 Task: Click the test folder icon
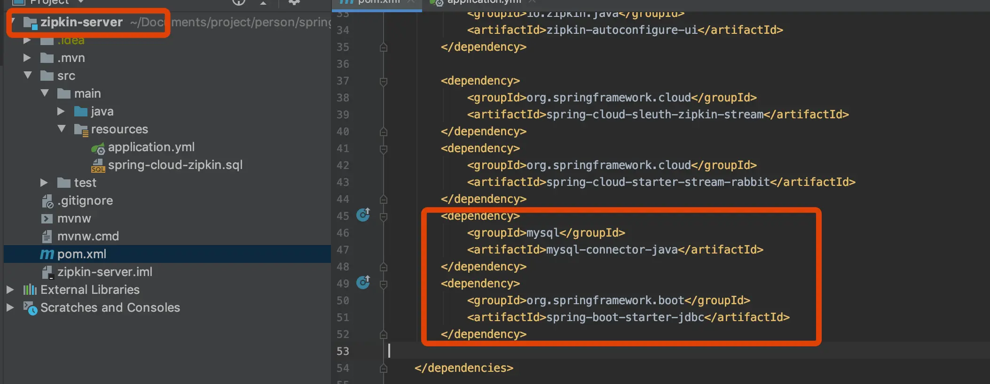click(x=64, y=183)
